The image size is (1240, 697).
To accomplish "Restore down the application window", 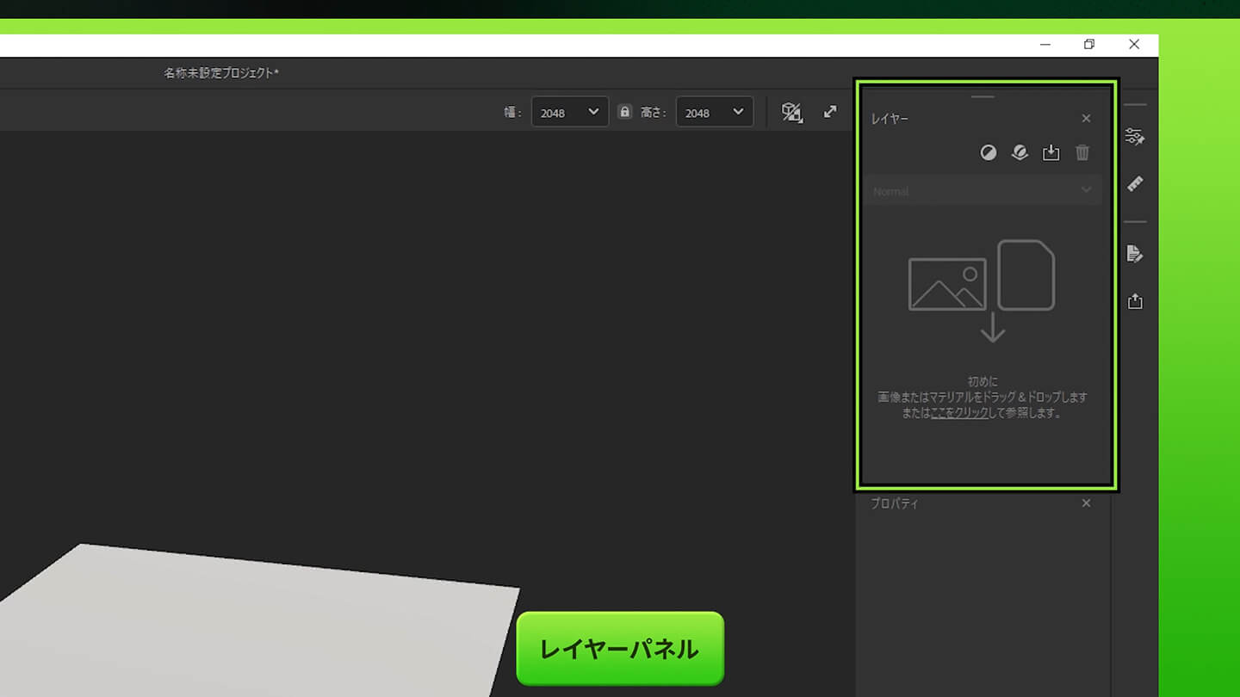I will (1089, 45).
